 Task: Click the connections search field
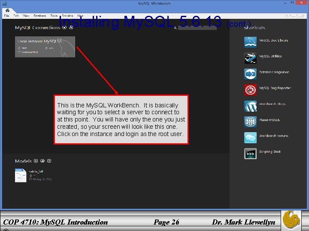pyautogui.click(x=197, y=28)
